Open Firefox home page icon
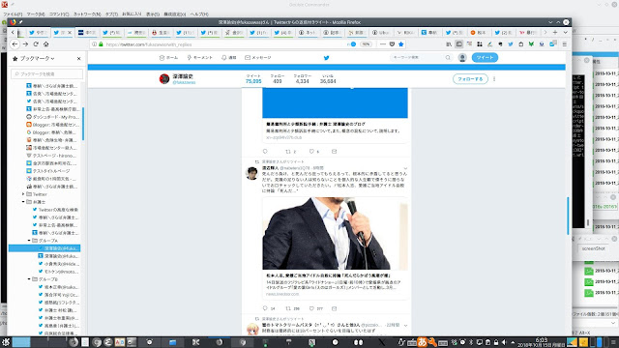This screenshot has height=348, width=619. point(45,44)
